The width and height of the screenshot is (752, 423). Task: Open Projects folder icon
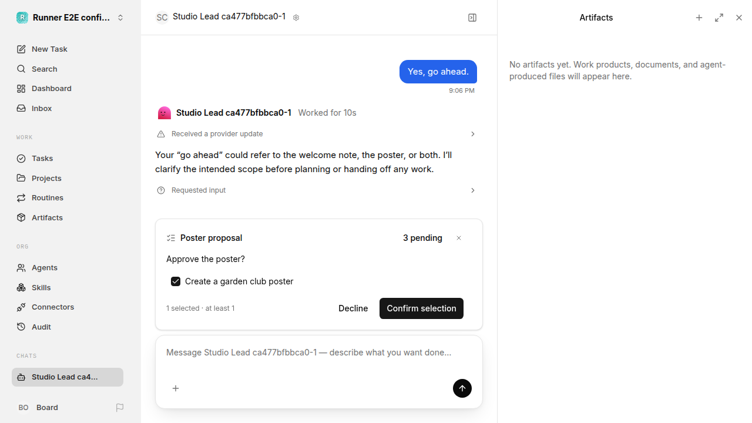tap(21, 178)
